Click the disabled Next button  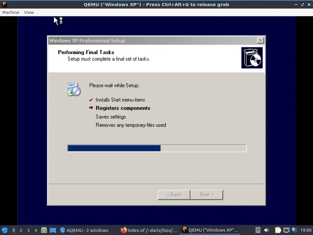tap(207, 195)
